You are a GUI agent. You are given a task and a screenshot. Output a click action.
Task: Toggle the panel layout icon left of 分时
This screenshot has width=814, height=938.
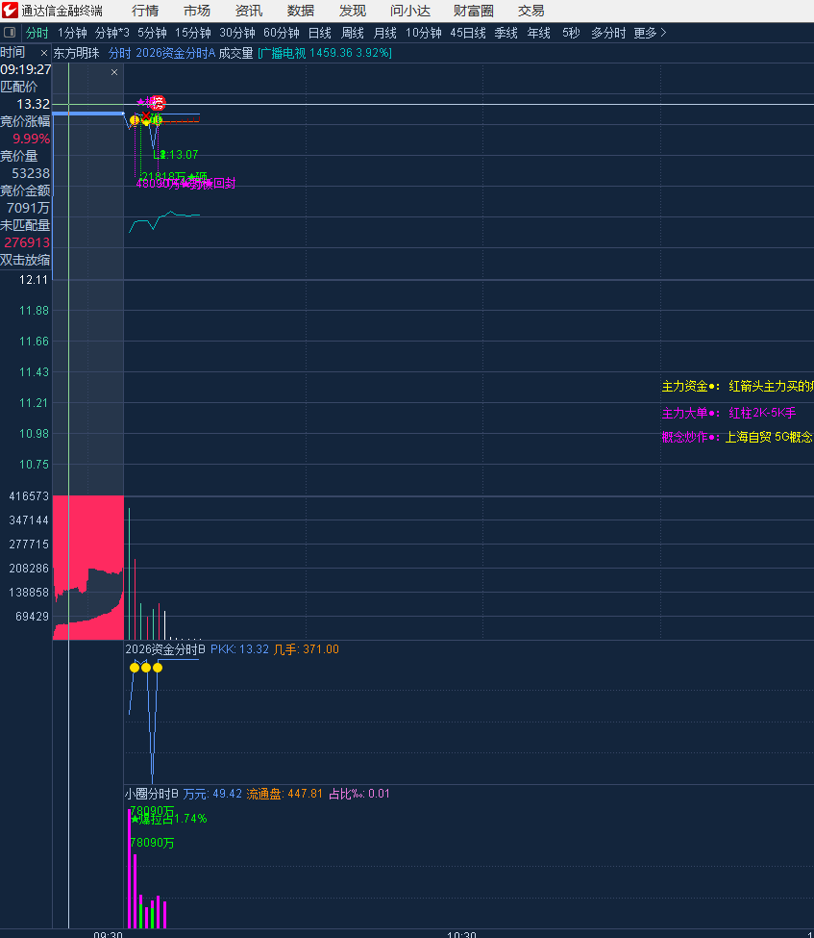[x=10, y=33]
